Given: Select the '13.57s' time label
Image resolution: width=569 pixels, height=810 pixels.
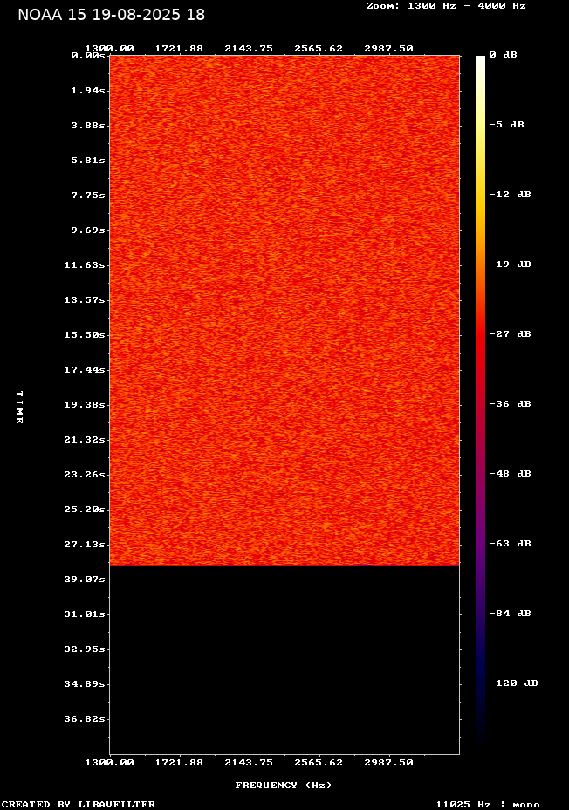Looking at the screenshot, I should [x=85, y=299].
